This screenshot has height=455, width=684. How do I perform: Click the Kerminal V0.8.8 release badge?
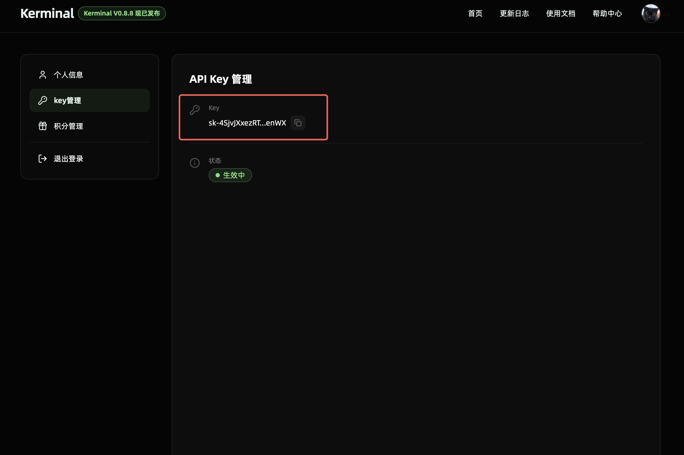(x=122, y=13)
